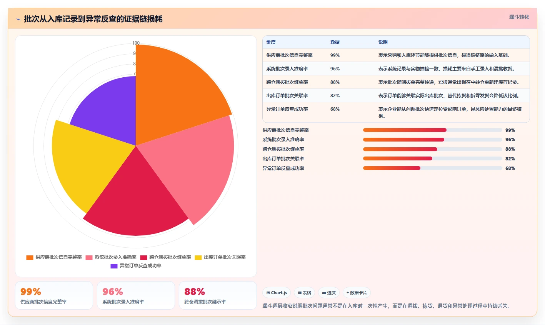Click the 88% table cell
The width and height of the screenshot is (545, 325).
tap(335, 82)
